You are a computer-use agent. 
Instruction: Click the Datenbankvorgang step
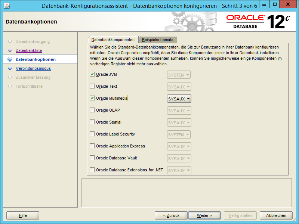tap(33, 41)
